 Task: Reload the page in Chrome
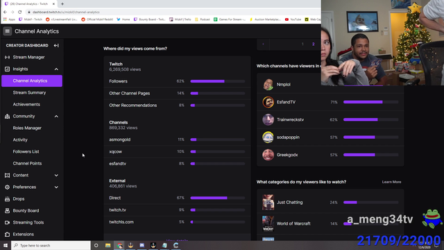pyautogui.click(x=20, y=12)
